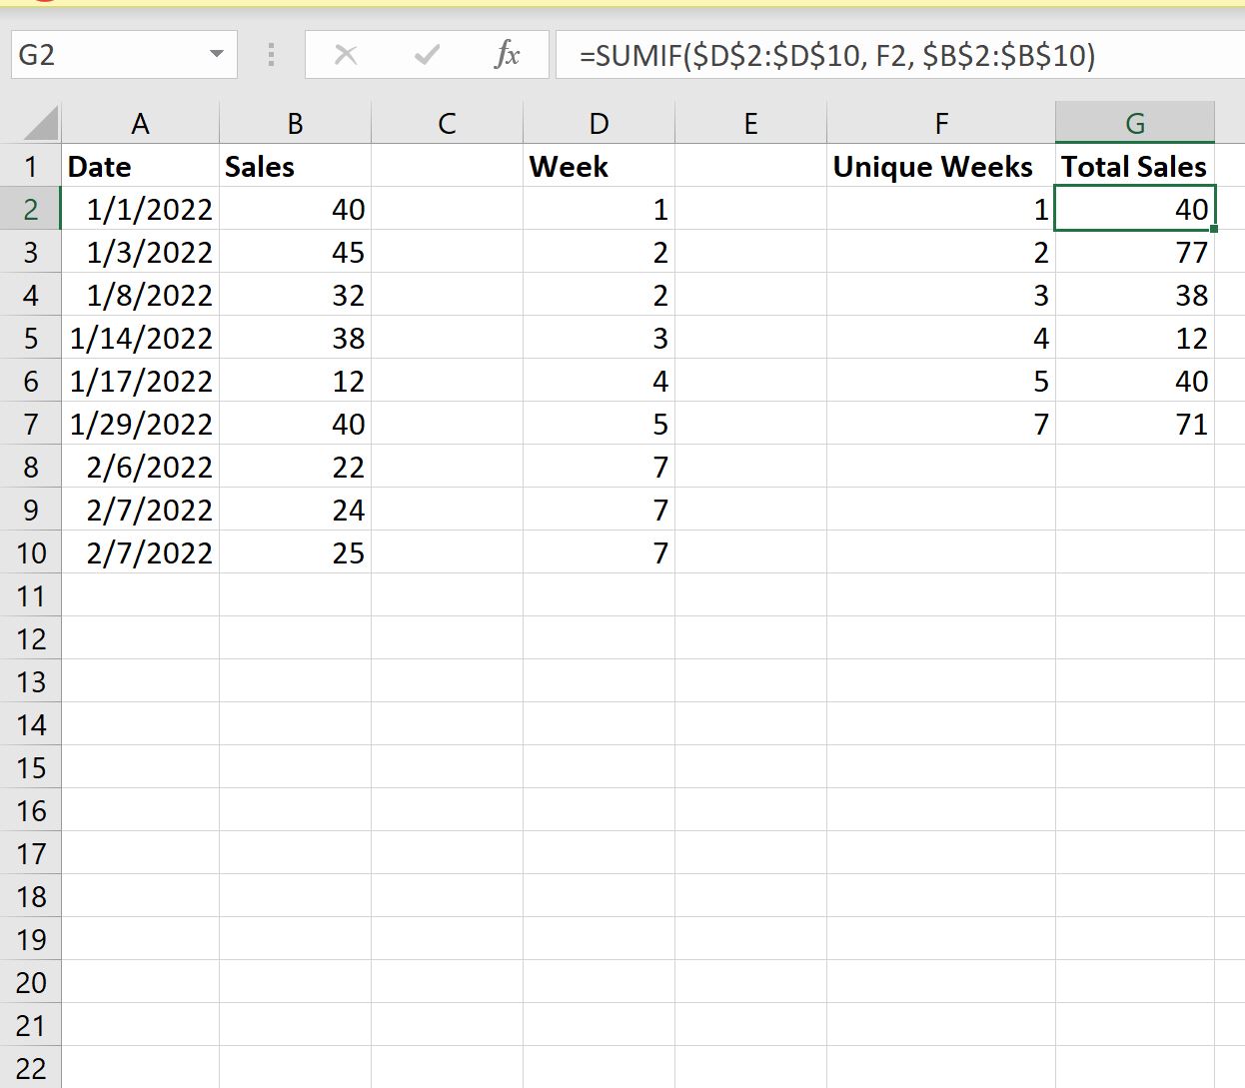Select row 2 header
Image resolution: width=1245 pixels, height=1088 pixels.
[31, 209]
